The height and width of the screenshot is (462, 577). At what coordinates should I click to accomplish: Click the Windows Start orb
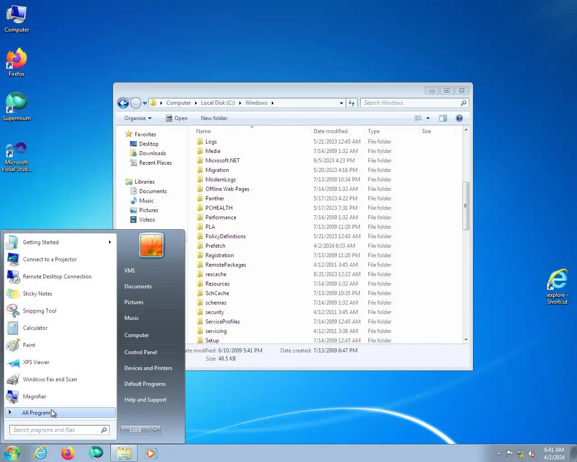(x=12, y=453)
